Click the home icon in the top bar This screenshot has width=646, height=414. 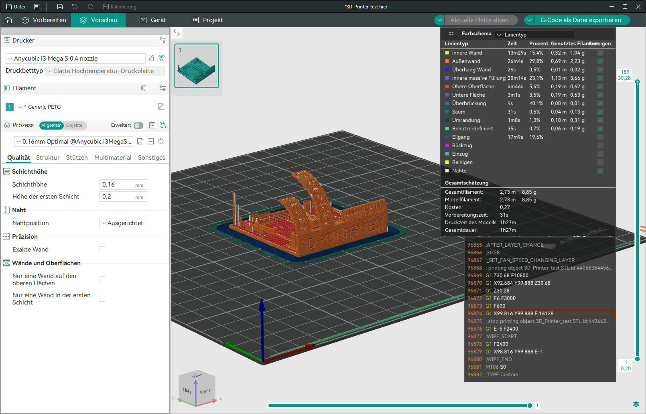click(8, 20)
